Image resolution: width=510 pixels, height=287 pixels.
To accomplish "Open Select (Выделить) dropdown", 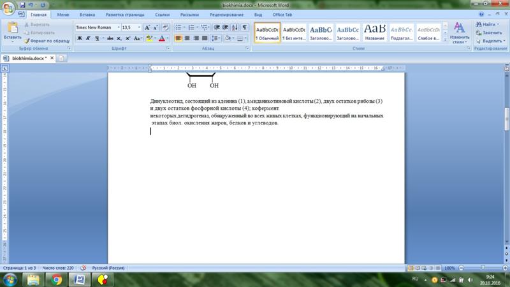I will coord(491,41).
